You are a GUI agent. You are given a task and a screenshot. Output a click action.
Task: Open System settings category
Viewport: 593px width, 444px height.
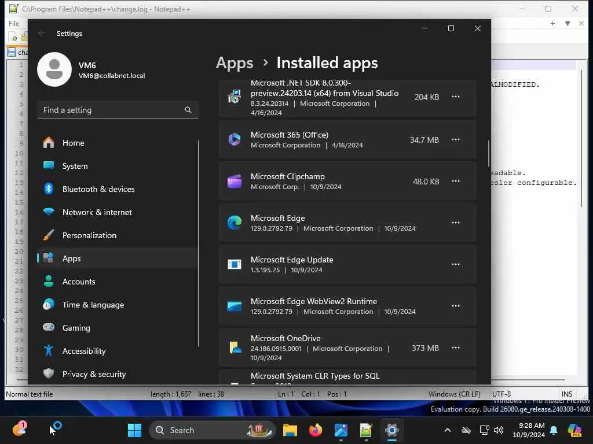click(x=117, y=166)
